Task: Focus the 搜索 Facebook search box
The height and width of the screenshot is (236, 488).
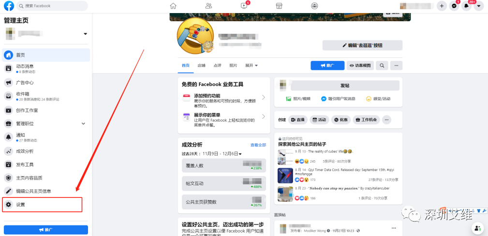Action: click(x=52, y=6)
